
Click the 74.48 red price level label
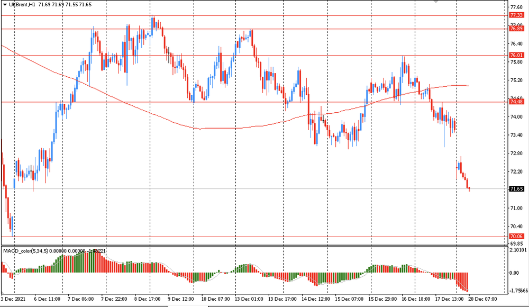(516, 102)
